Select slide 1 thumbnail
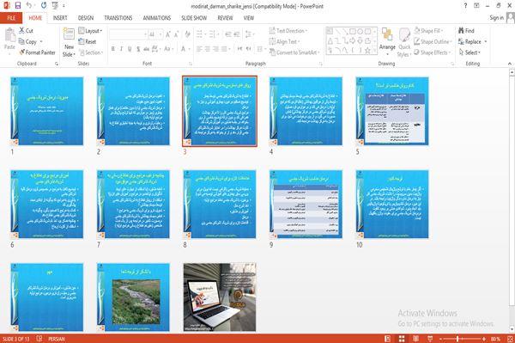The height and width of the screenshot is (343, 515). point(47,111)
